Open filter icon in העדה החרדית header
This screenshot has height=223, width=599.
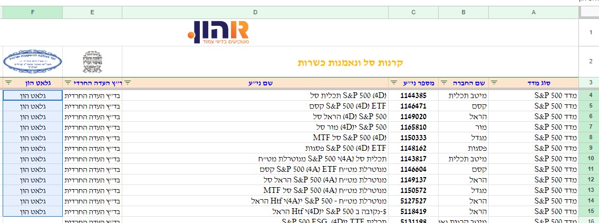pos(68,82)
